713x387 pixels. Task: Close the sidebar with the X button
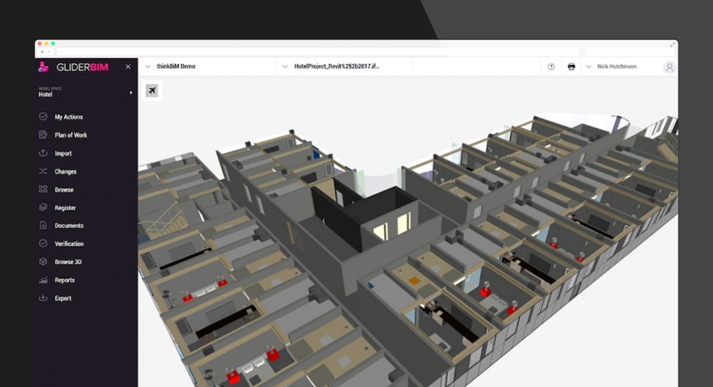pyautogui.click(x=128, y=67)
